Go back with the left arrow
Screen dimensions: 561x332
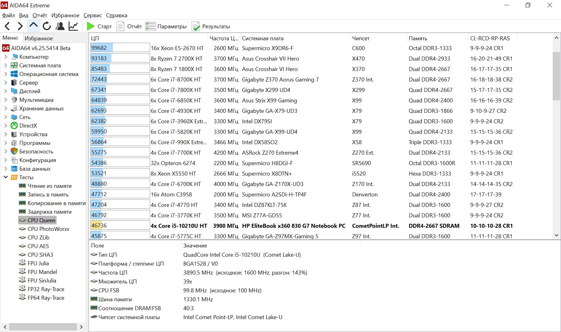click(7, 26)
